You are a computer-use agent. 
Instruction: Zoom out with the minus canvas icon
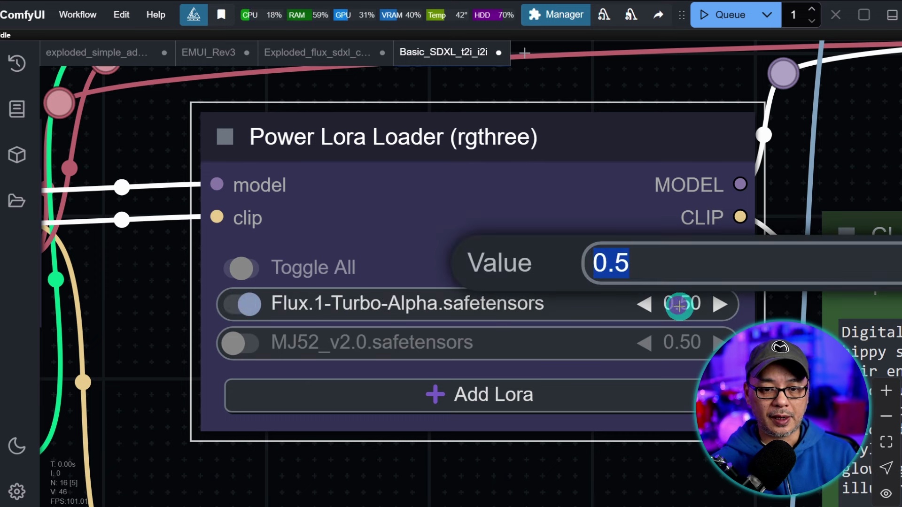pyautogui.click(x=886, y=416)
